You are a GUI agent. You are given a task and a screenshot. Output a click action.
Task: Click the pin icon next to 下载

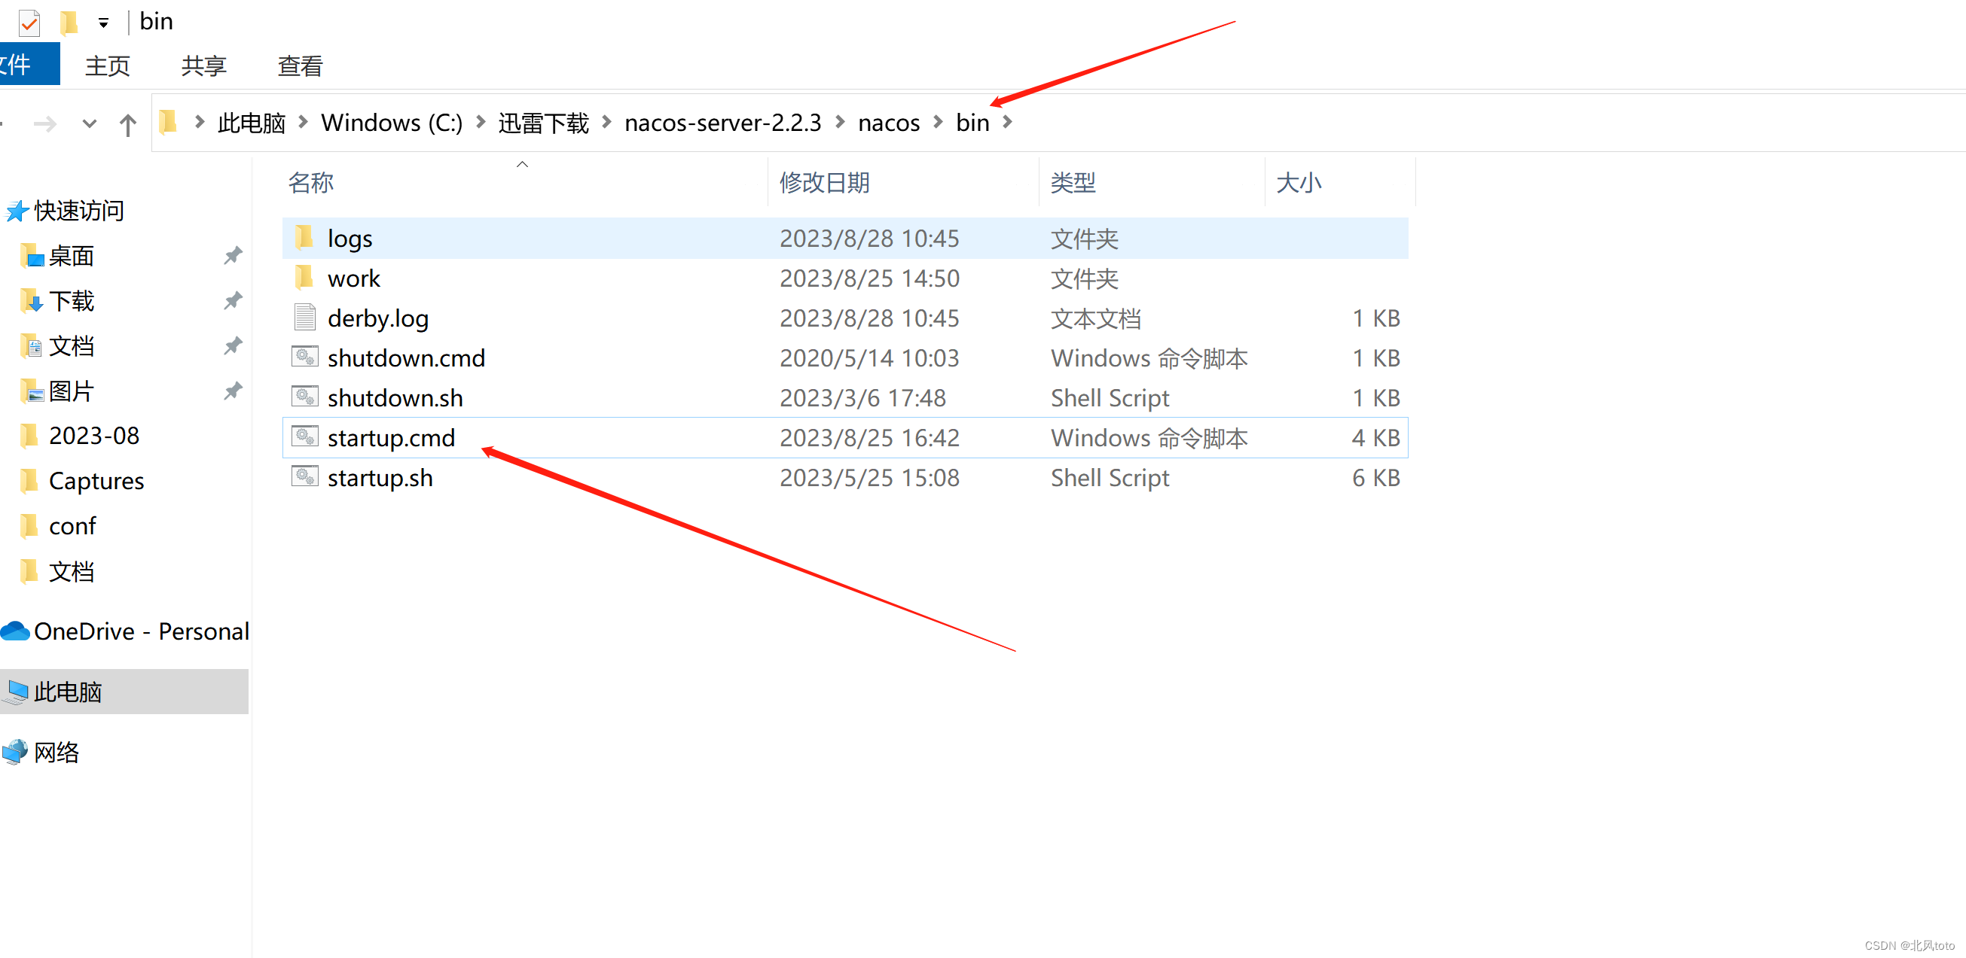[233, 300]
